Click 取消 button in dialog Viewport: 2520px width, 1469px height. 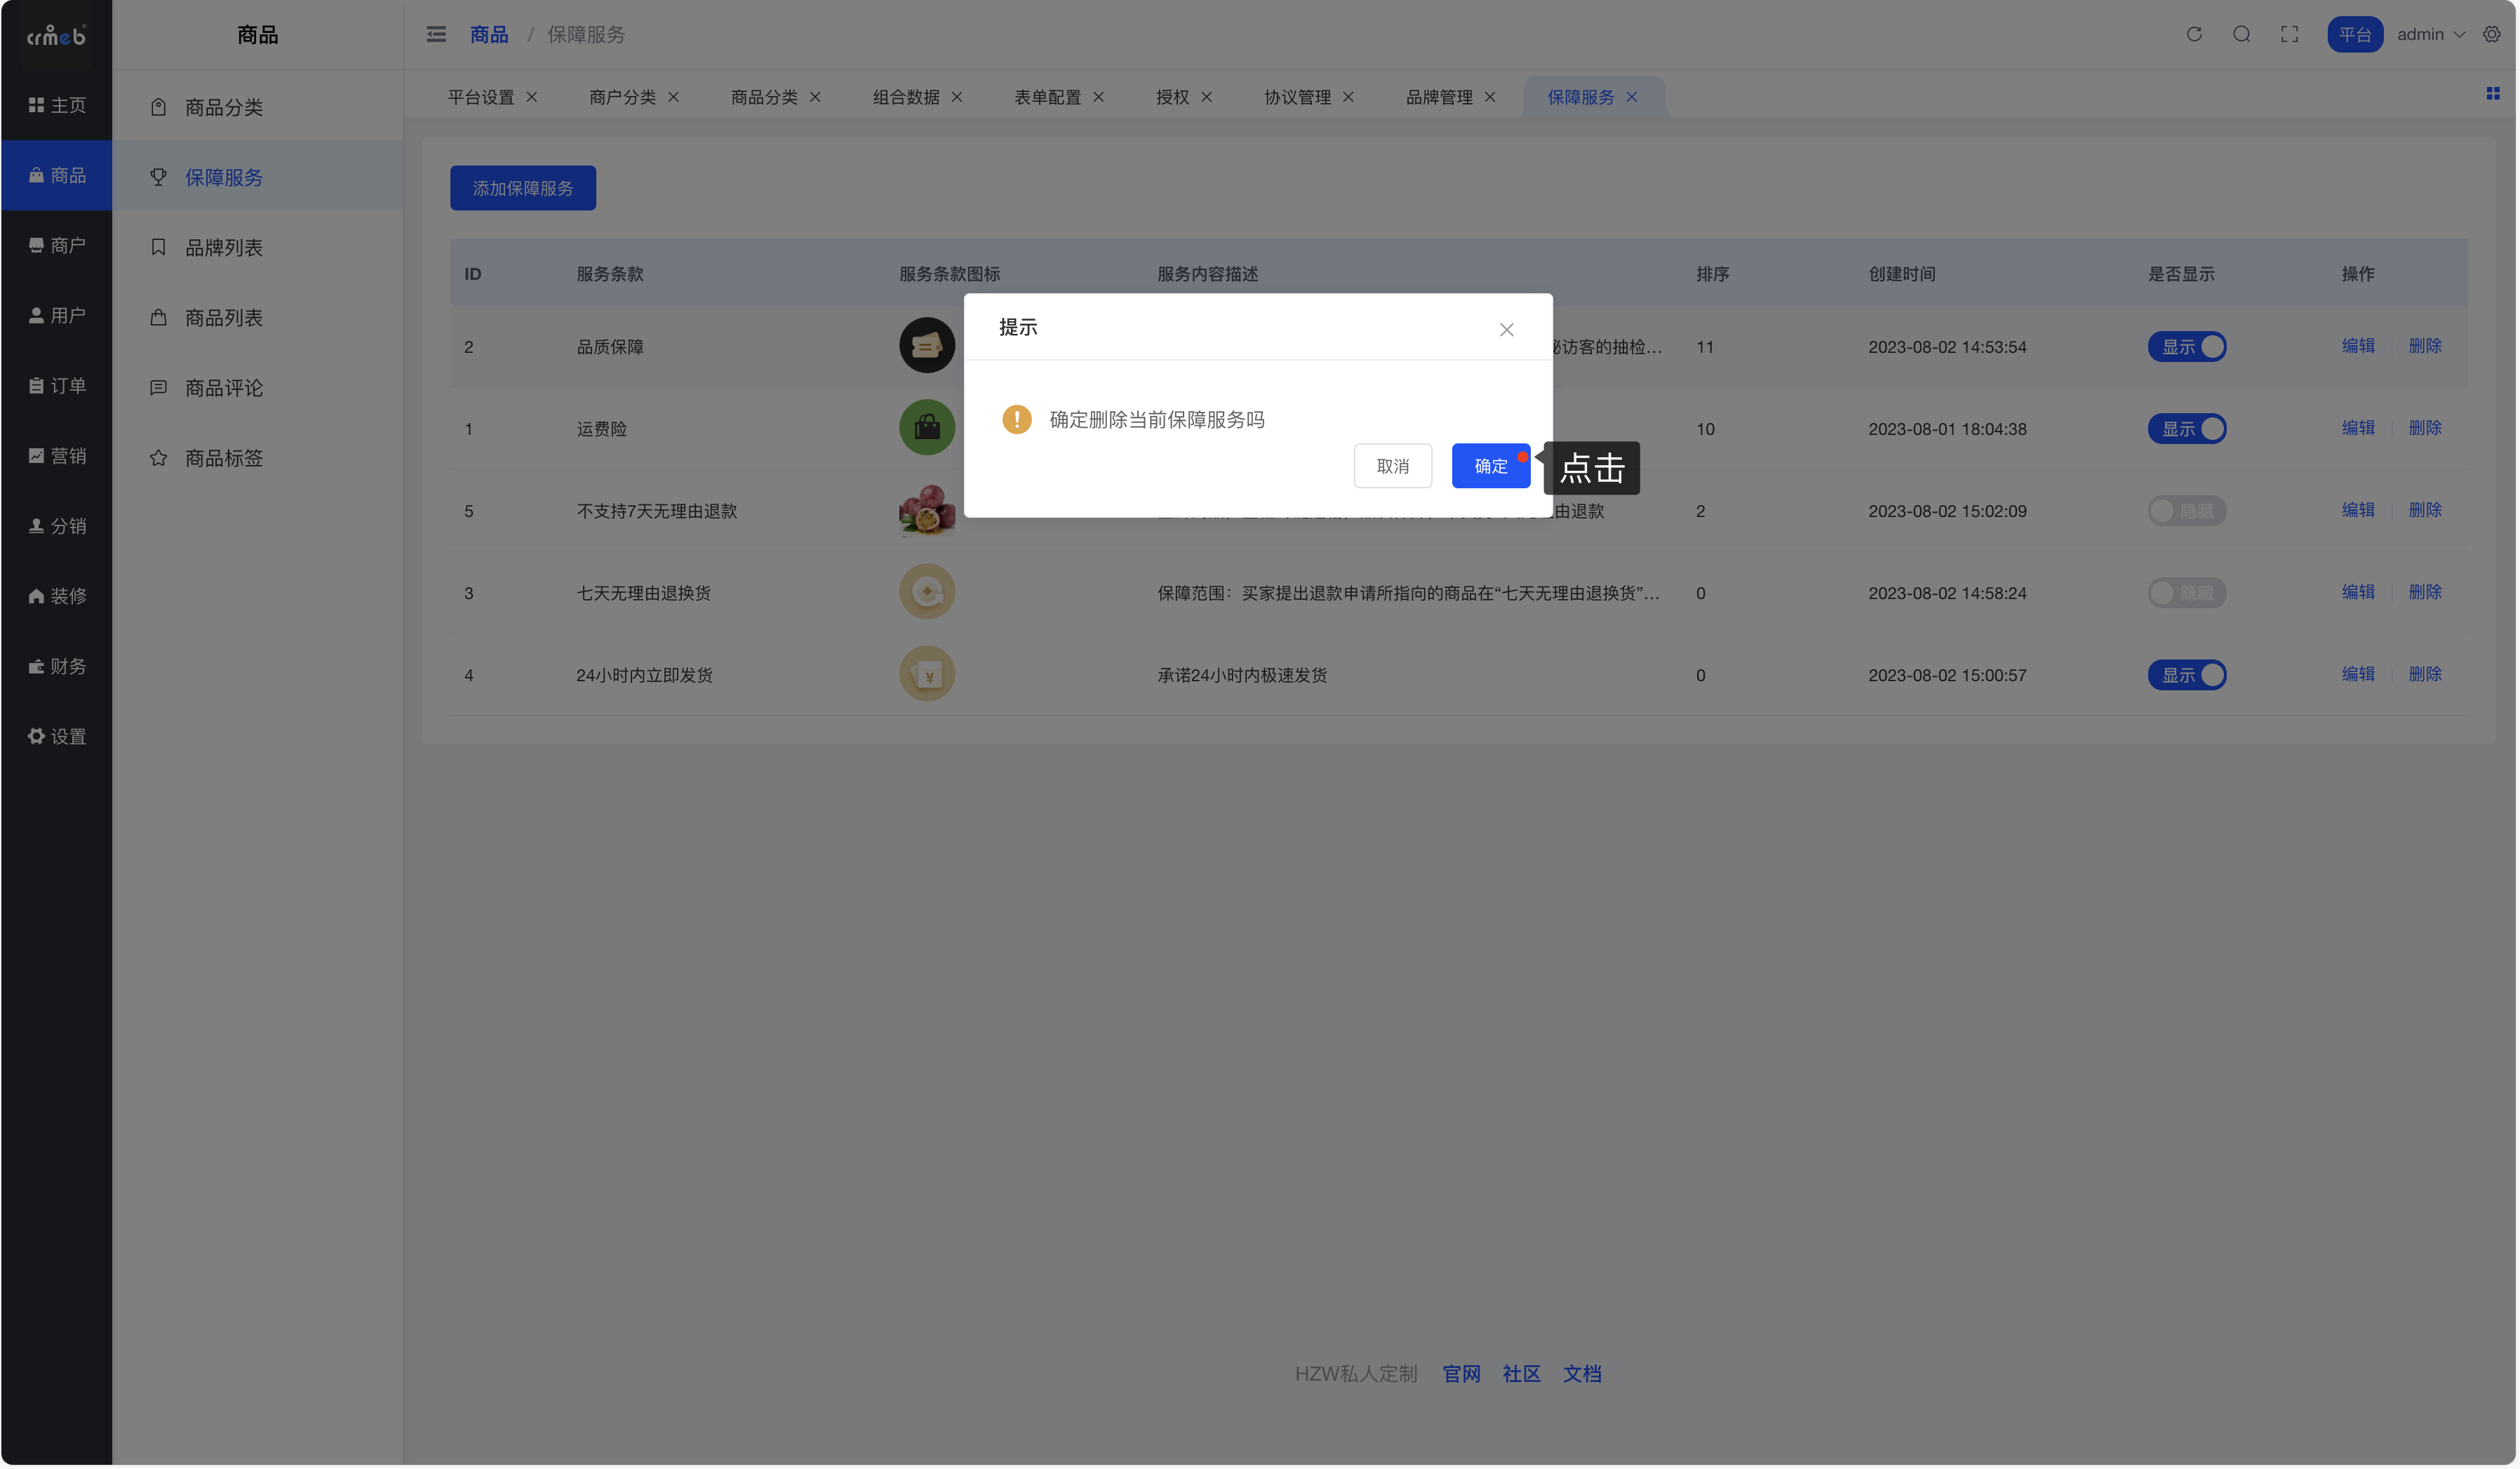(1392, 466)
